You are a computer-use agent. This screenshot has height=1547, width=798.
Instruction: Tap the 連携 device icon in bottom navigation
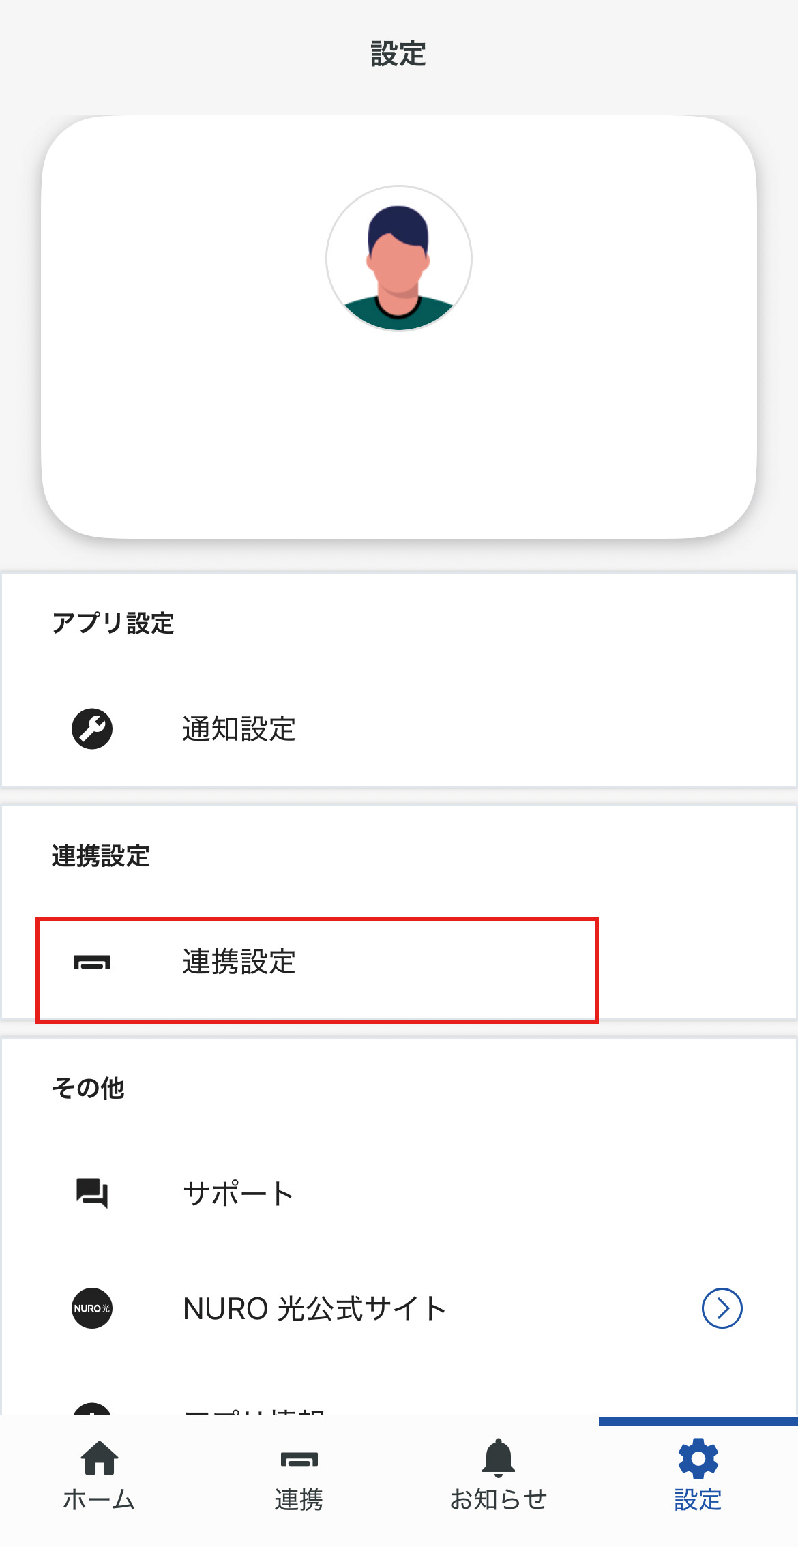(299, 1460)
